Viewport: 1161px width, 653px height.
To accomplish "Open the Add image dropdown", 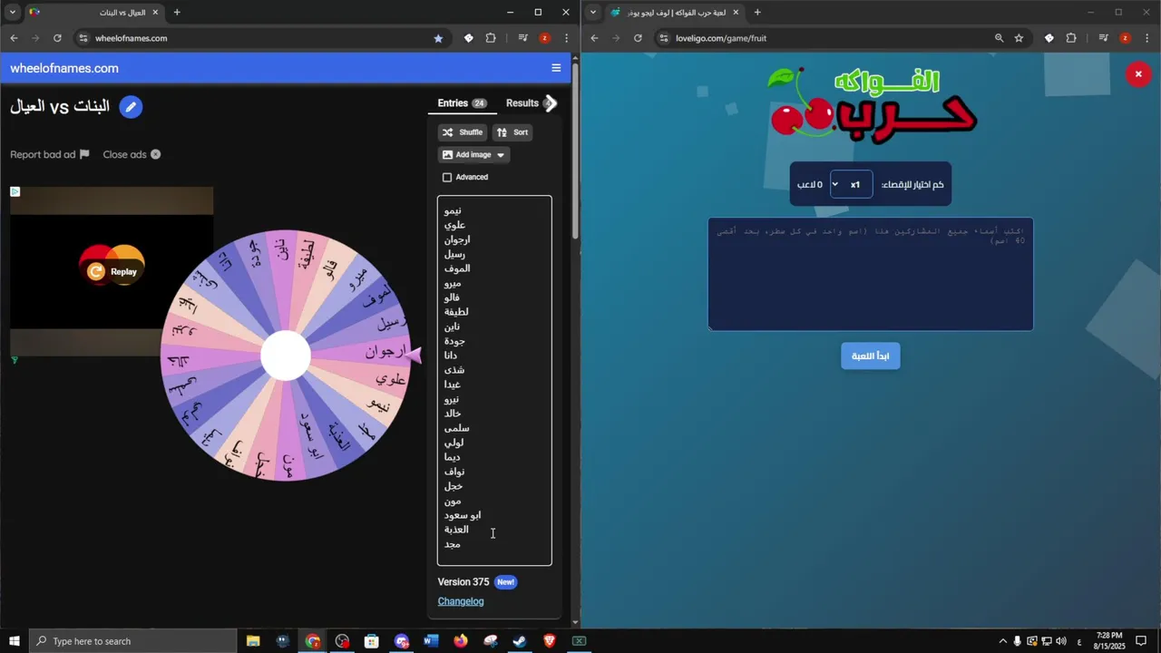I will [473, 155].
